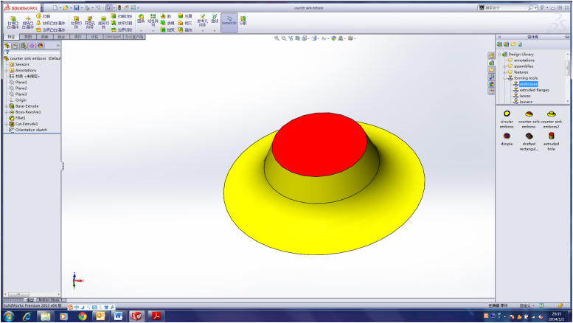The width and height of the screenshot is (573, 323).
Task: Open the Linear Pattern dropdown arrow
Action: point(153,30)
